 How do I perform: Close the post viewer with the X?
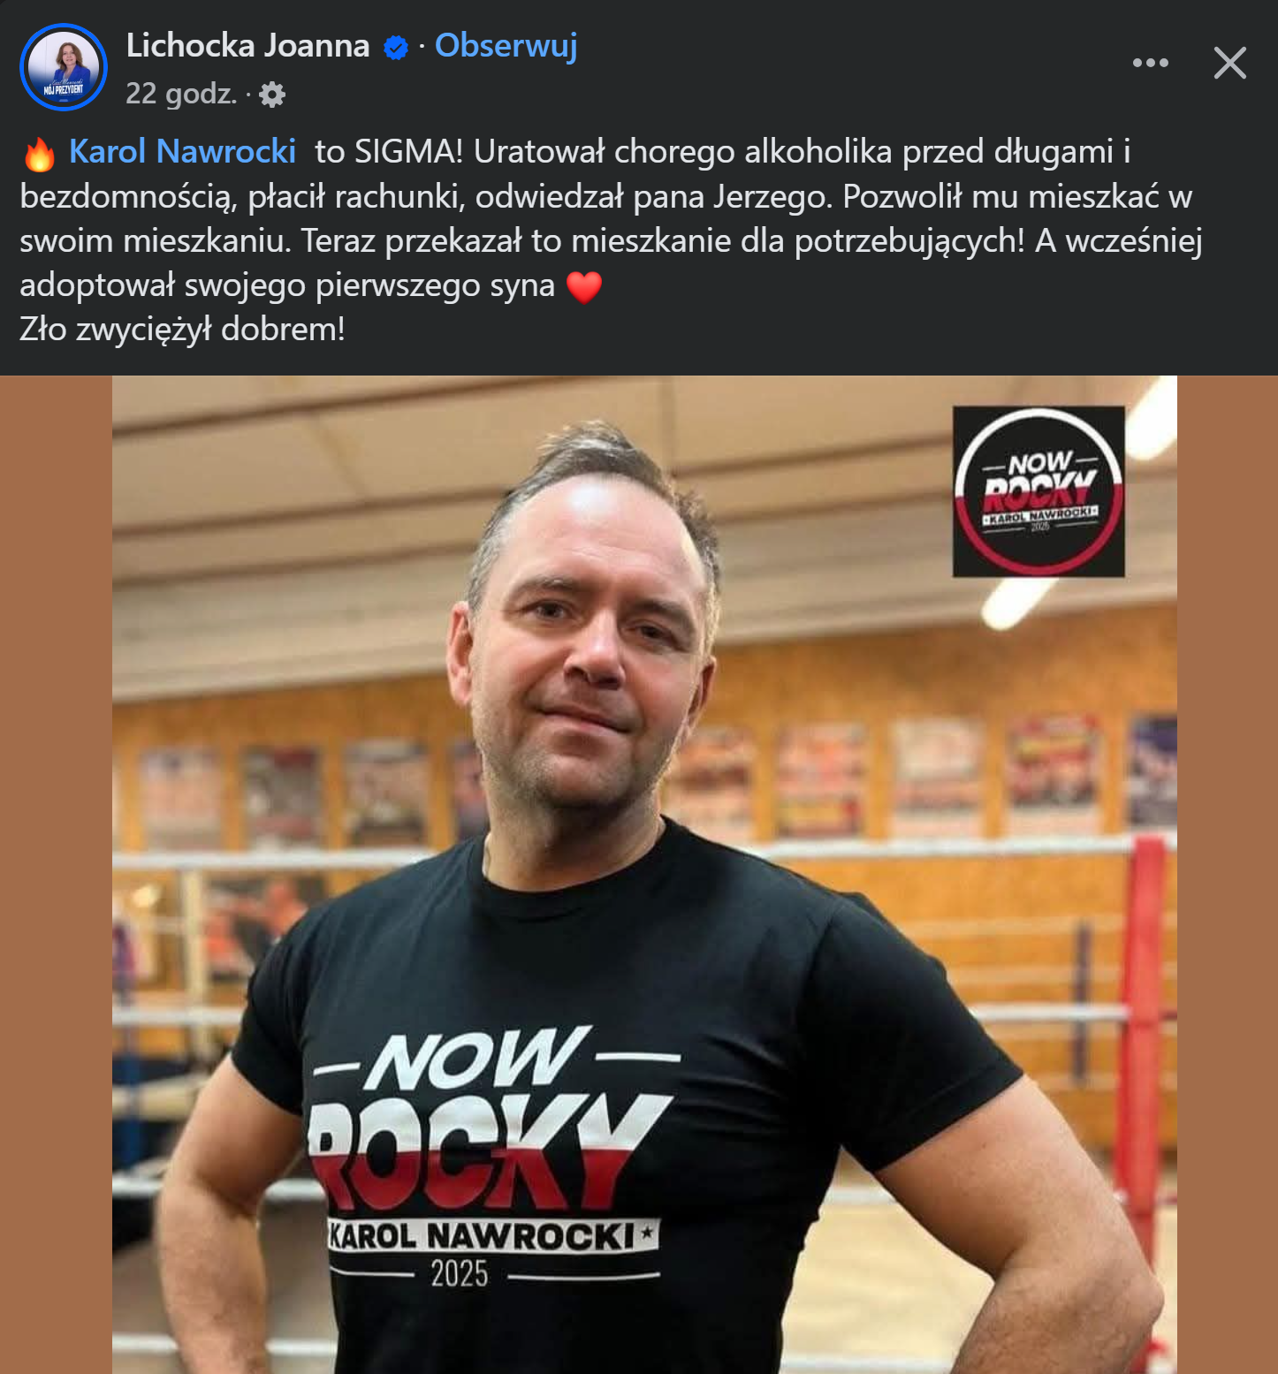1229,63
